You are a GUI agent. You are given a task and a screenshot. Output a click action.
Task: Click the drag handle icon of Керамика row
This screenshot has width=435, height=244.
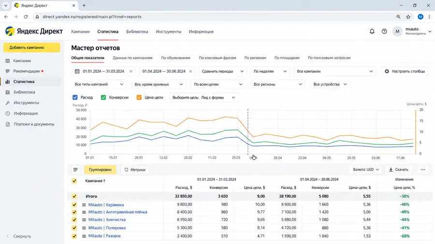(84, 205)
